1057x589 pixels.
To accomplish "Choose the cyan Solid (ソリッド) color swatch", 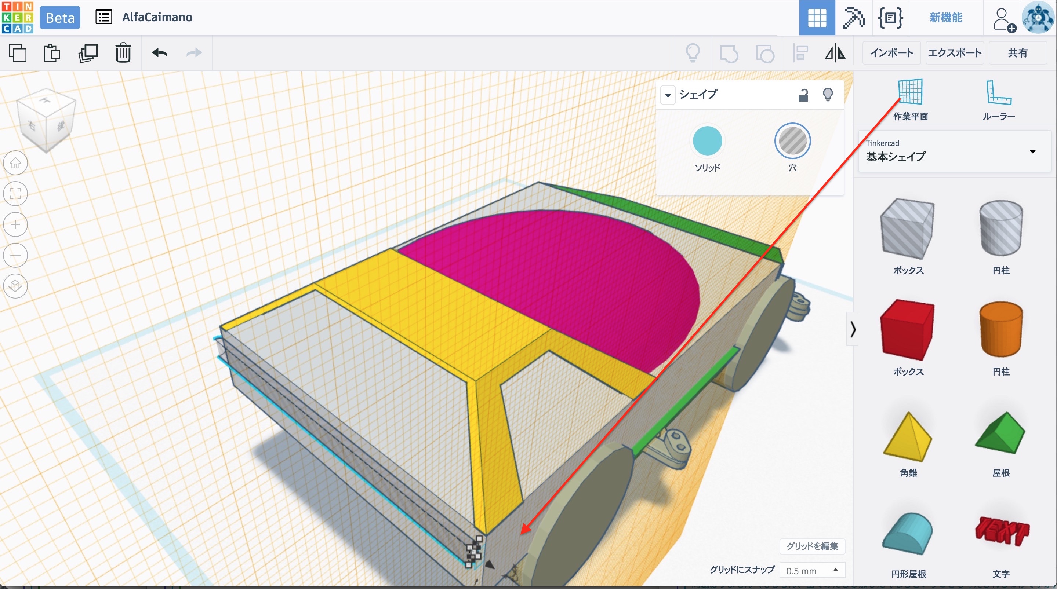I will pyautogui.click(x=707, y=141).
